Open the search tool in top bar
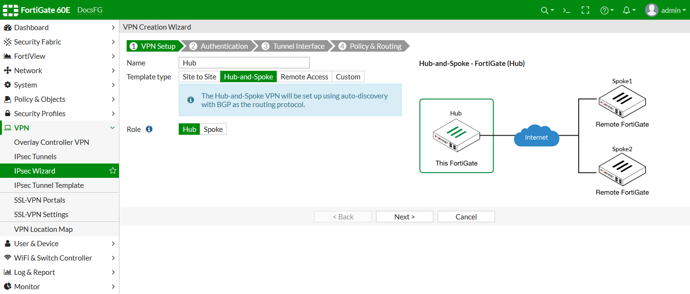690x294 pixels. 544,10
